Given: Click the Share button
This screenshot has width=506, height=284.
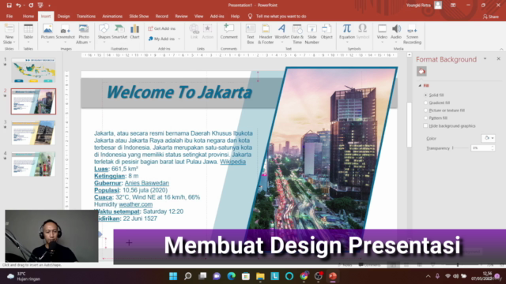Looking at the screenshot, I should (x=491, y=17).
